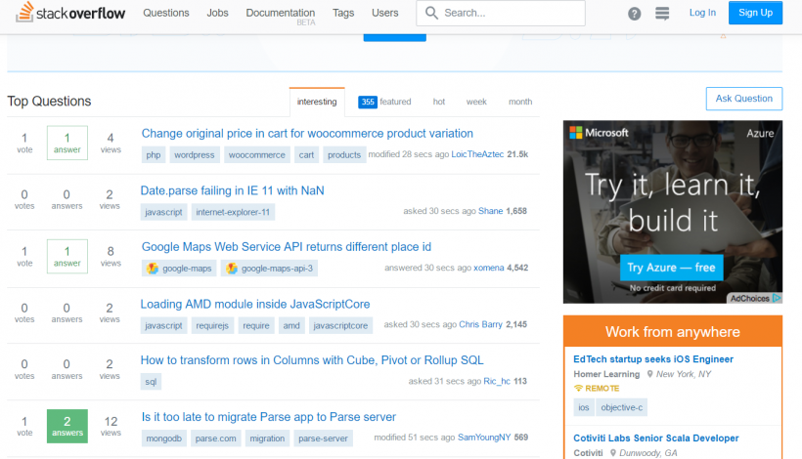Click the sql tag
The height and width of the screenshot is (459, 802).
(151, 382)
